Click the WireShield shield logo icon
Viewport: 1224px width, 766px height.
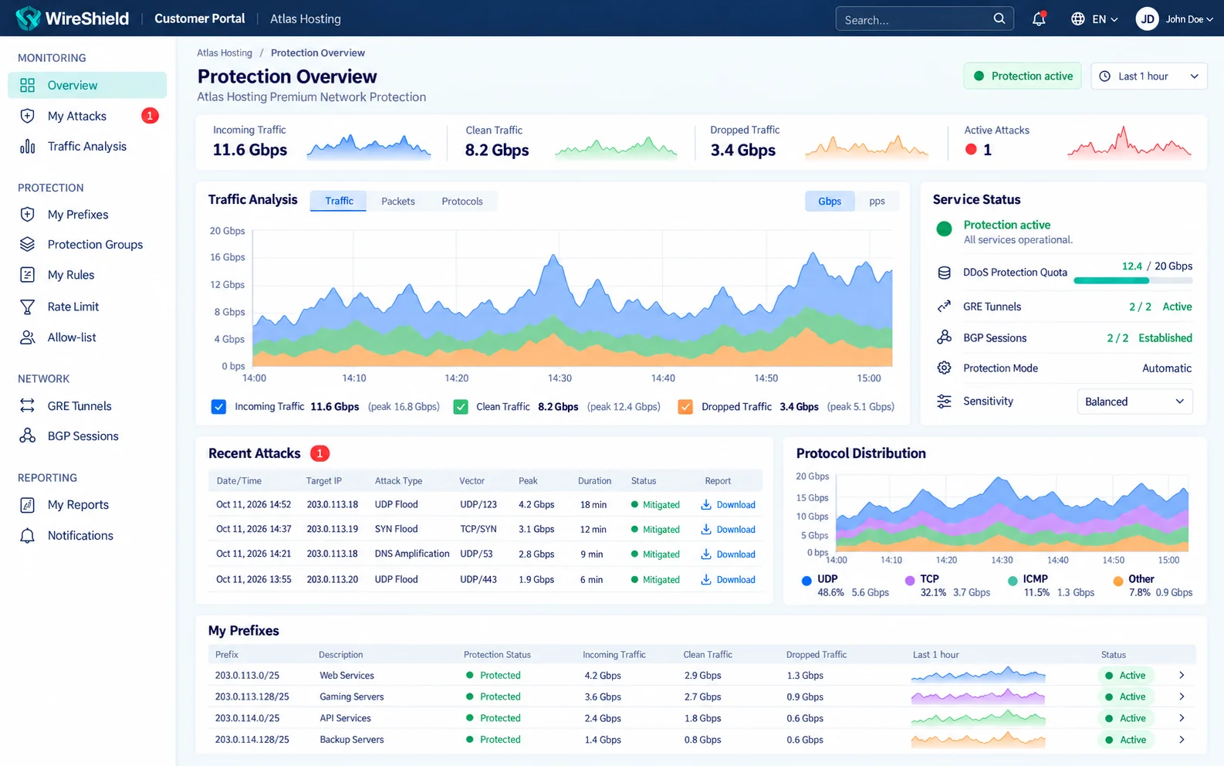pyautogui.click(x=28, y=18)
